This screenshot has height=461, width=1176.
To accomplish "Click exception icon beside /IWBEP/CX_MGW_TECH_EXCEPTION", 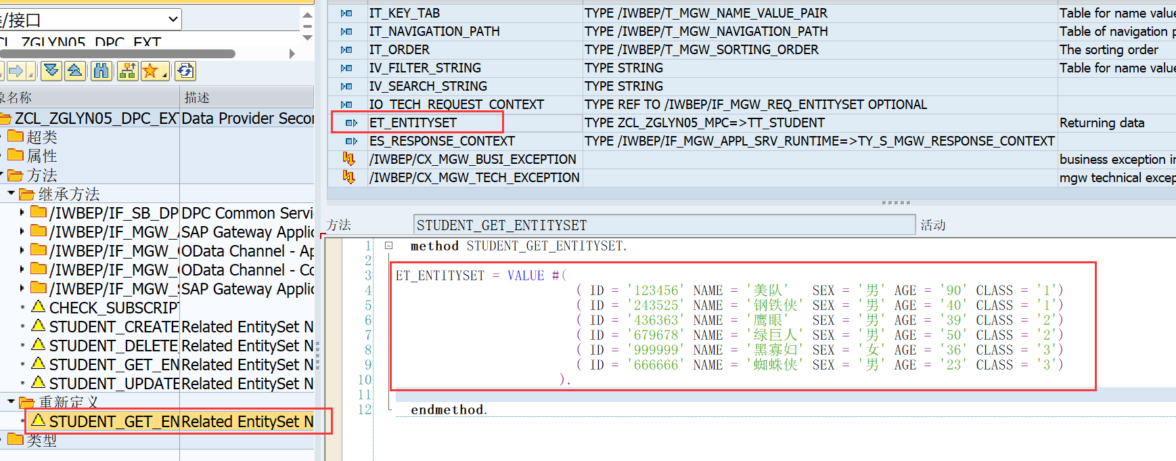I will pos(348,177).
